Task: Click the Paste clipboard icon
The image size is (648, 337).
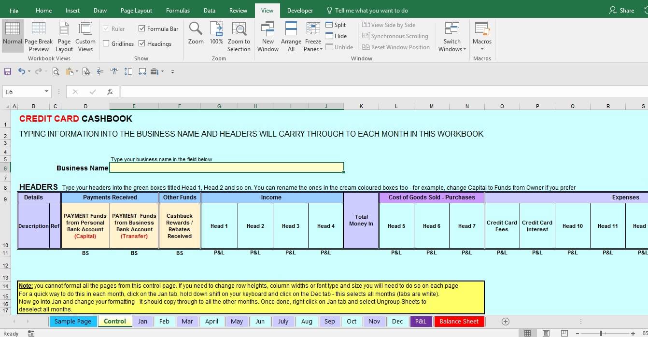Action: tap(70, 71)
